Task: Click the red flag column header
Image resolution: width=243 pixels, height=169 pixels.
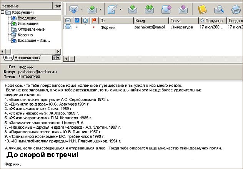Action: (92, 20)
